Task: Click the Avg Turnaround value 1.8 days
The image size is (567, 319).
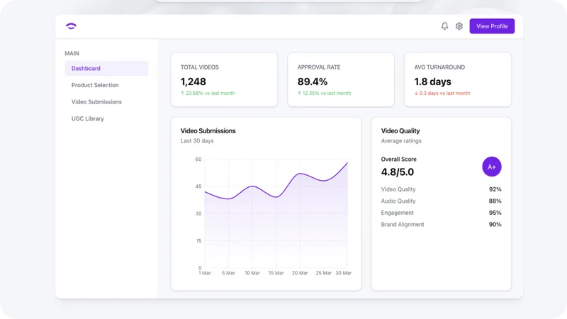Action: pos(432,82)
